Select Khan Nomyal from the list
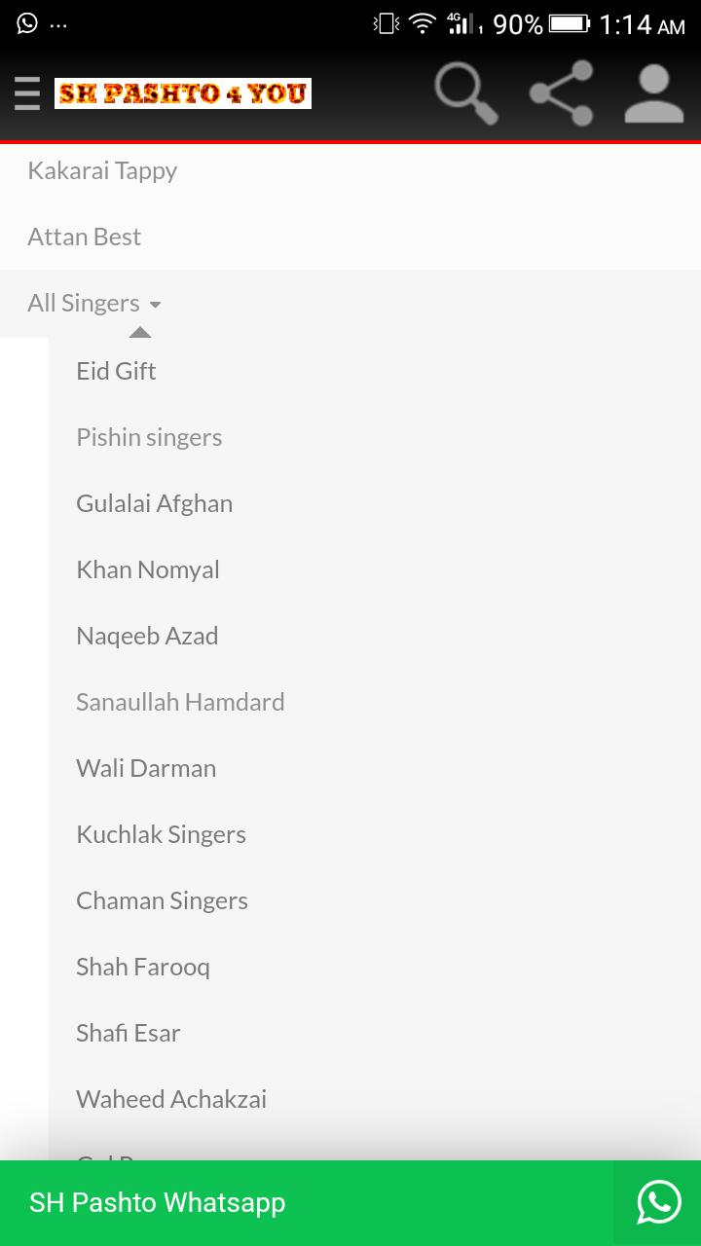 point(148,569)
